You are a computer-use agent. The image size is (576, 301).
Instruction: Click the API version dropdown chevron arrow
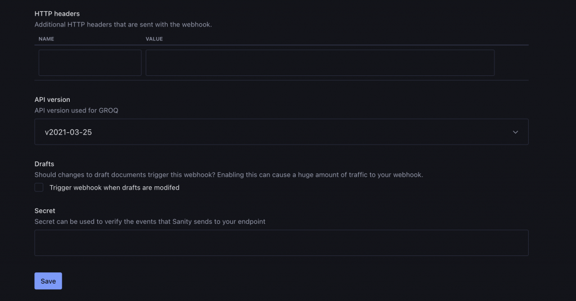[x=515, y=132]
